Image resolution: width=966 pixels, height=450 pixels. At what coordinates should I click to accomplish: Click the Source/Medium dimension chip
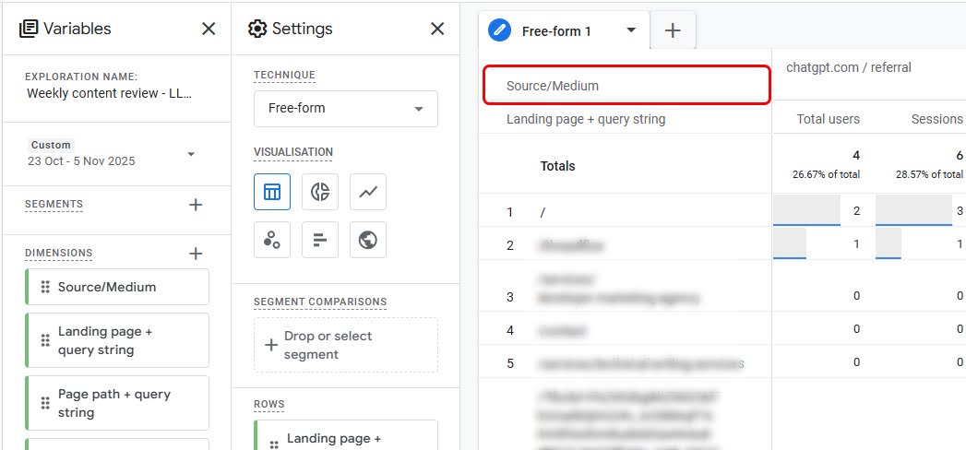(117, 287)
